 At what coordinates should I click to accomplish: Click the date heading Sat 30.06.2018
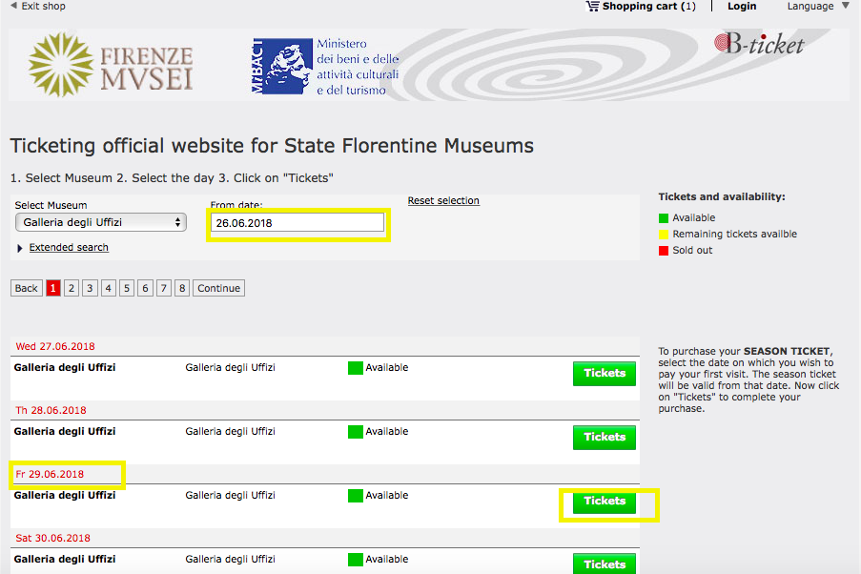coord(52,539)
